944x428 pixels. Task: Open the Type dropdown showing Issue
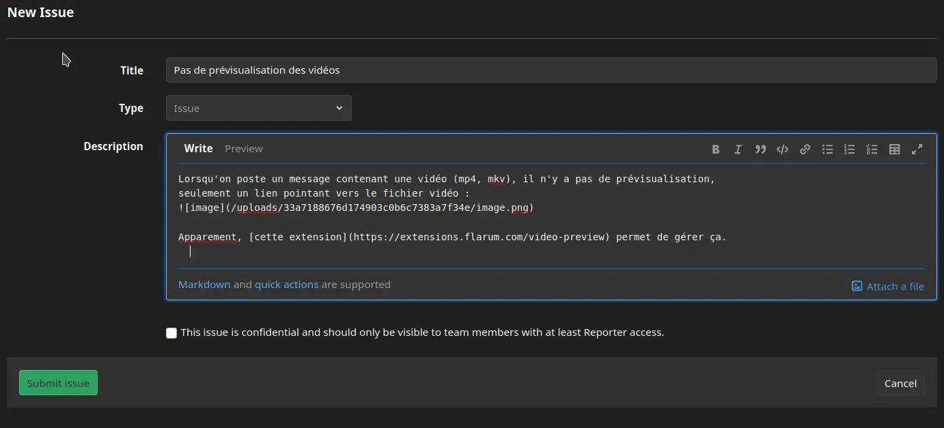point(259,108)
